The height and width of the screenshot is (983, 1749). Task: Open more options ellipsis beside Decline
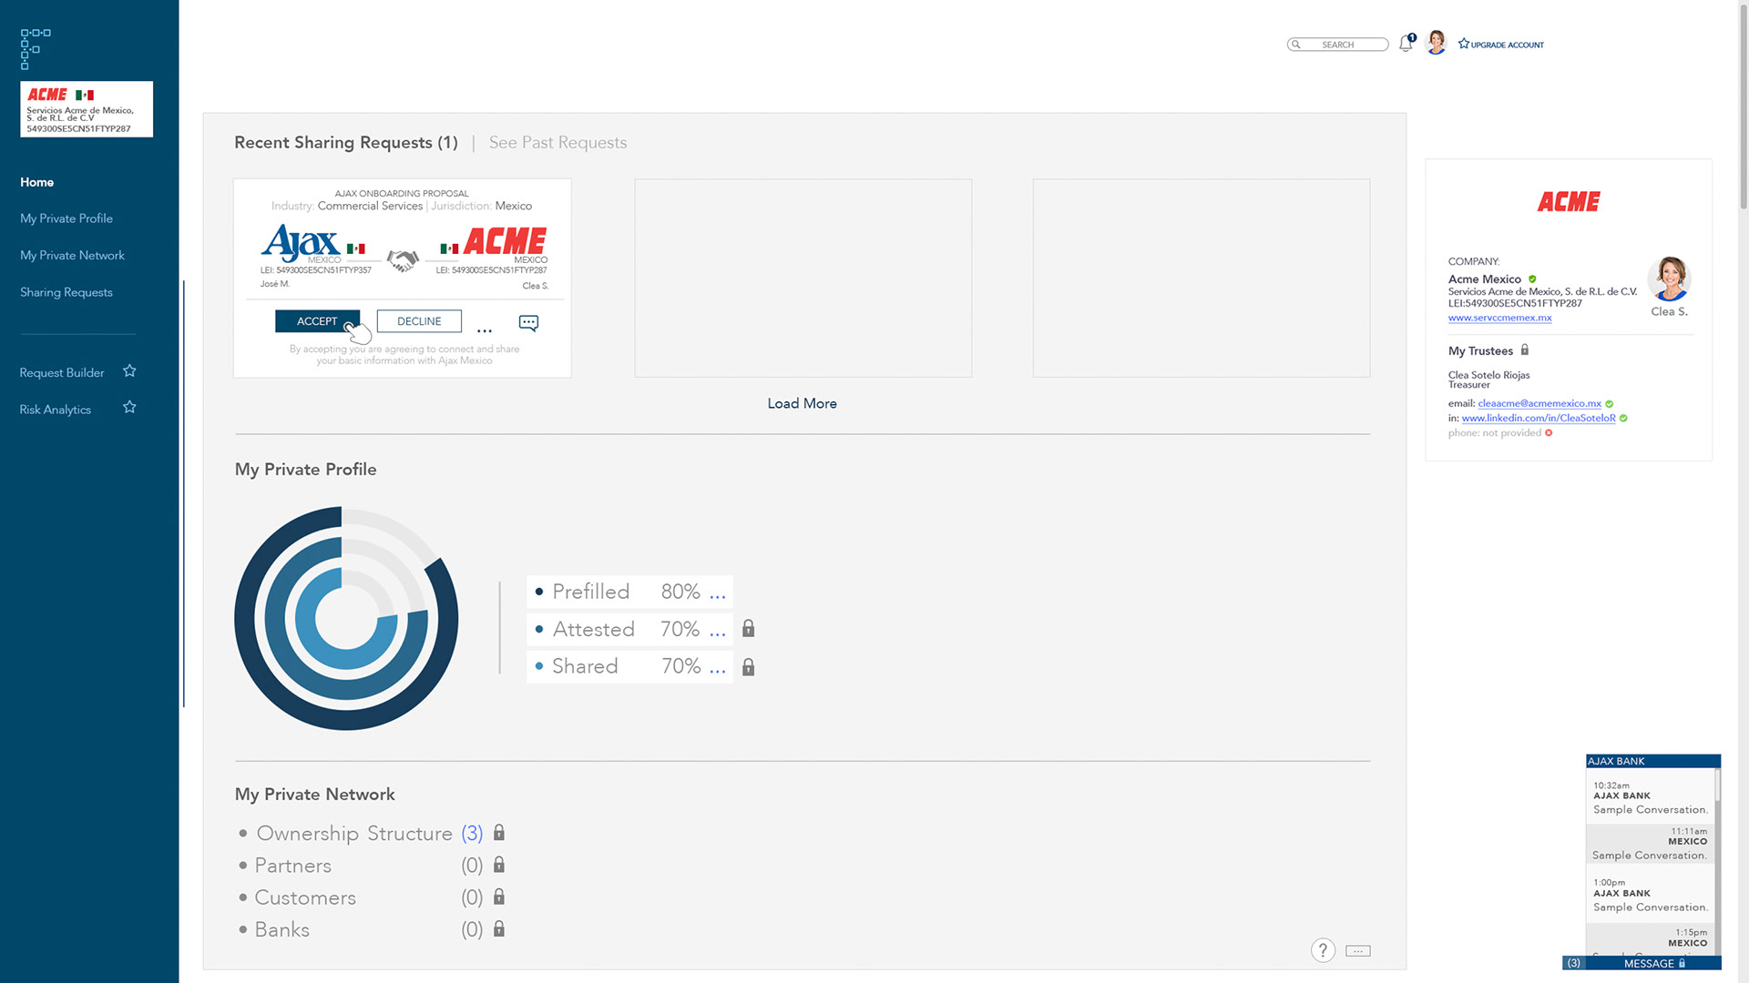tap(485, 329)
